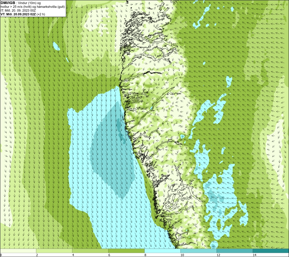
Task: Click the scale label '6'
Action: [x=109, y=255]
